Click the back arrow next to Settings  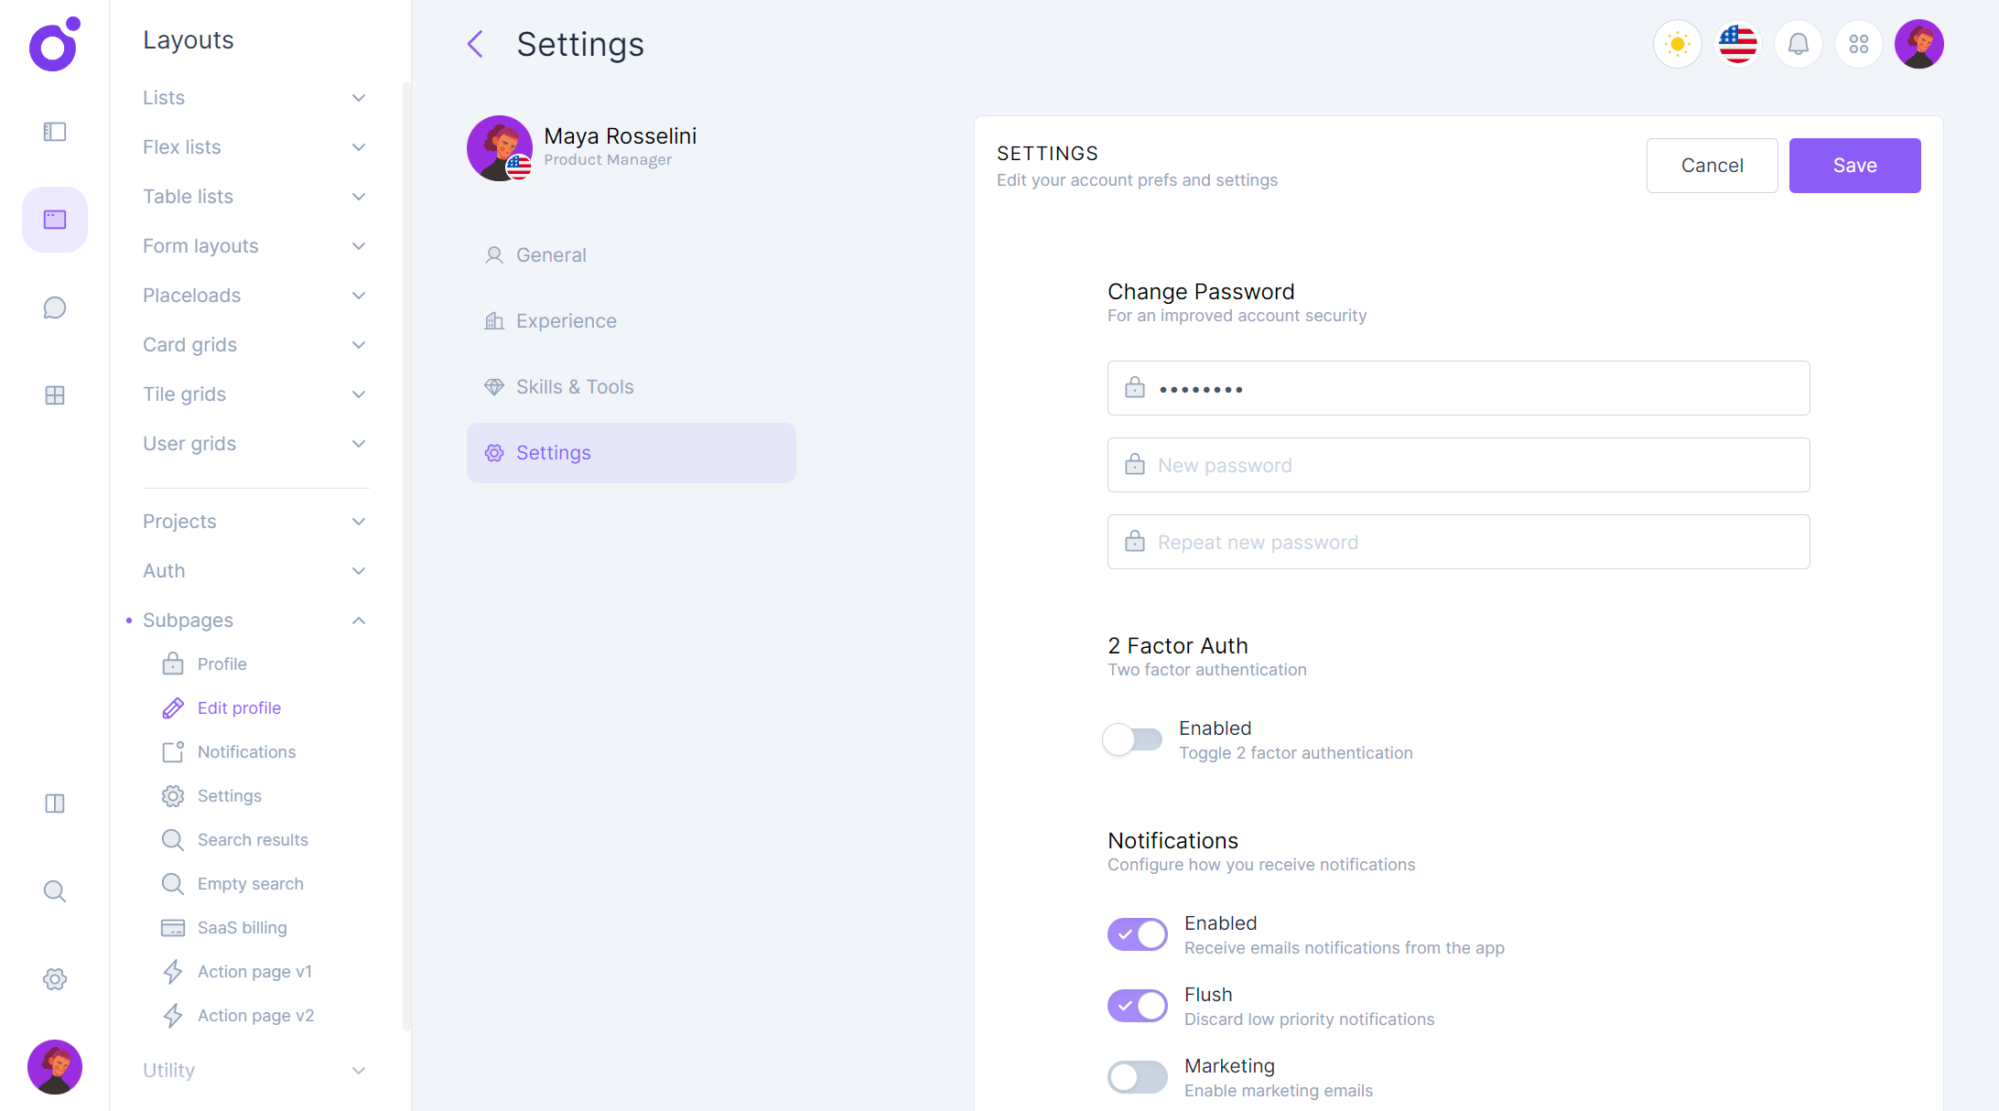tap(475, 44)
